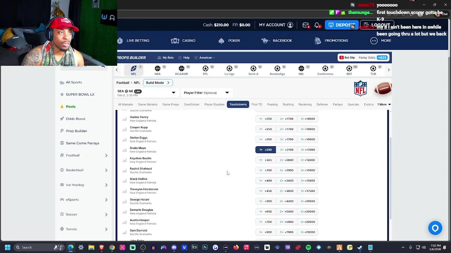
Task: Open Spotify from the taskbar
Action: (308, 247)
